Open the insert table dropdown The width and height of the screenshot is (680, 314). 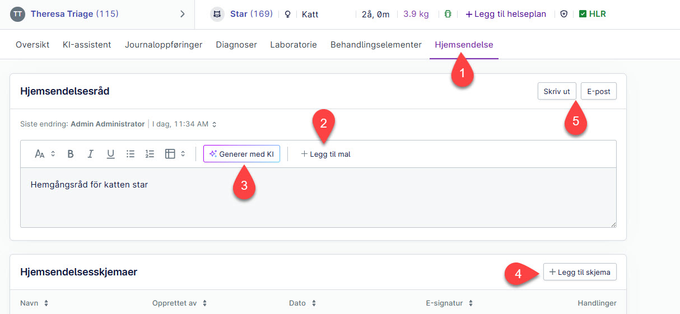pyautogui.click(x=175, y=154)
